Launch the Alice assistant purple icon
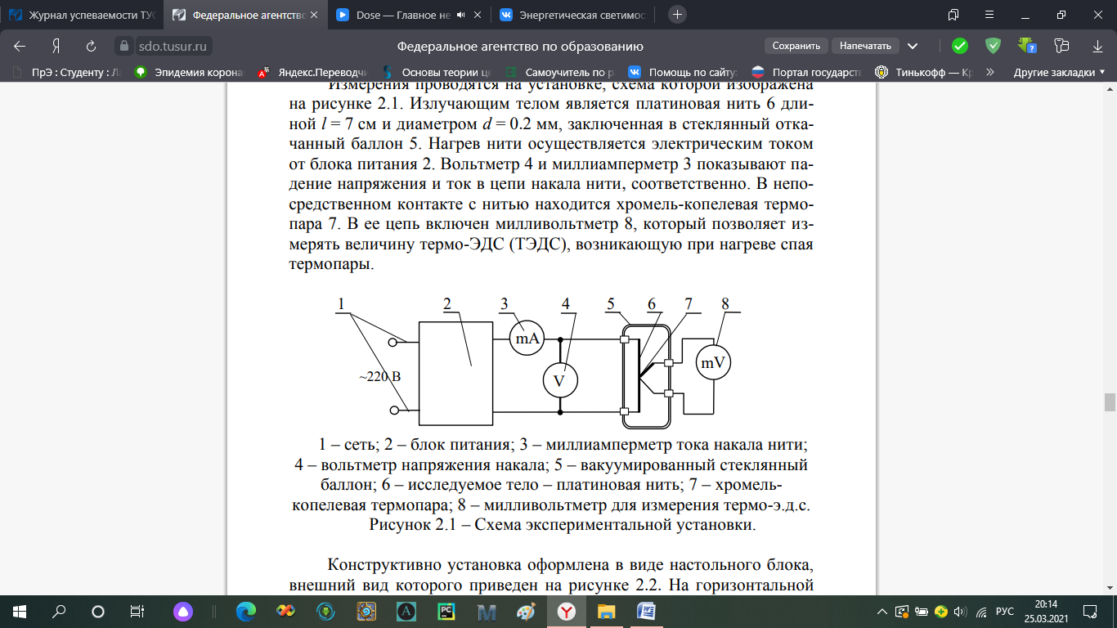The image size is (1117, 628). (184, 611)
